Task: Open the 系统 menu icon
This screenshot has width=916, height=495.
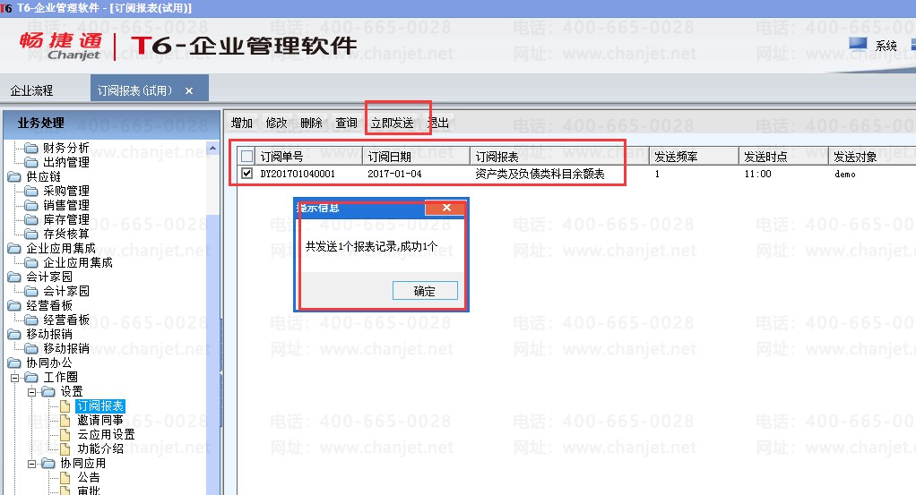Action: 858,45
